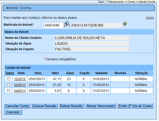Open the Ajuda help link
This screenshot has height=121, width=159.
click(150, 18)
